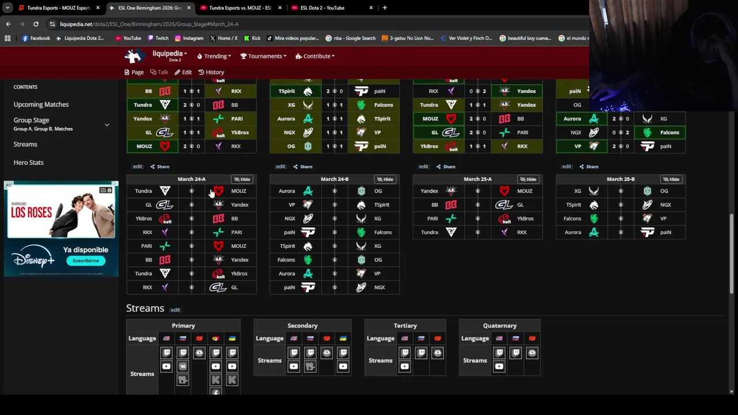Open English Twitch stream in Tertiary table
The height and width of the screenshot is (415, 738).
[x=405, y=352]
